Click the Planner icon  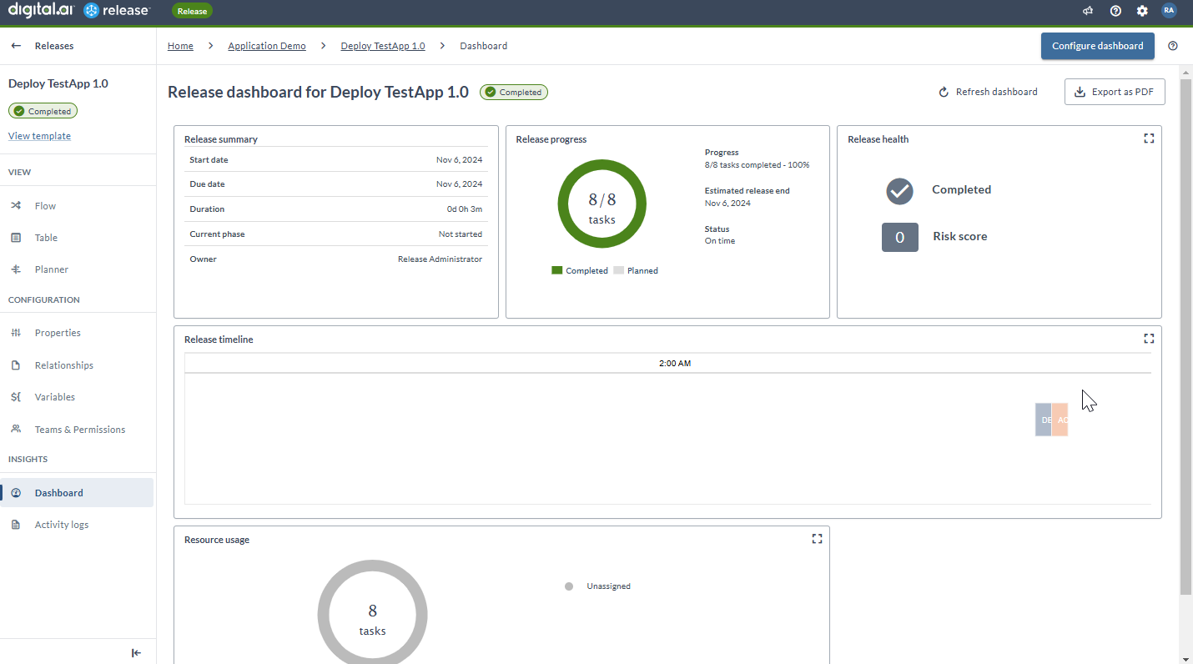[x=16, y=269]
